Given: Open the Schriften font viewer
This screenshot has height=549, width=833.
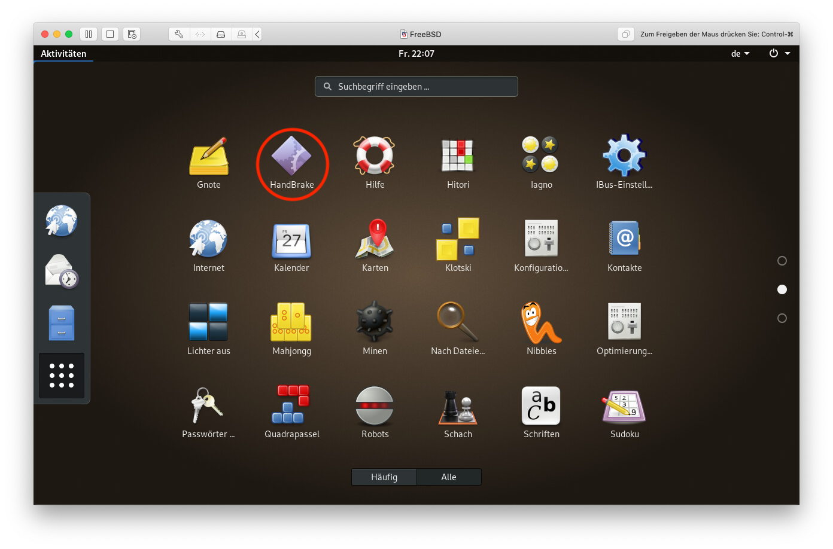Looking at the screenshot, I should (x=541, y=407).
